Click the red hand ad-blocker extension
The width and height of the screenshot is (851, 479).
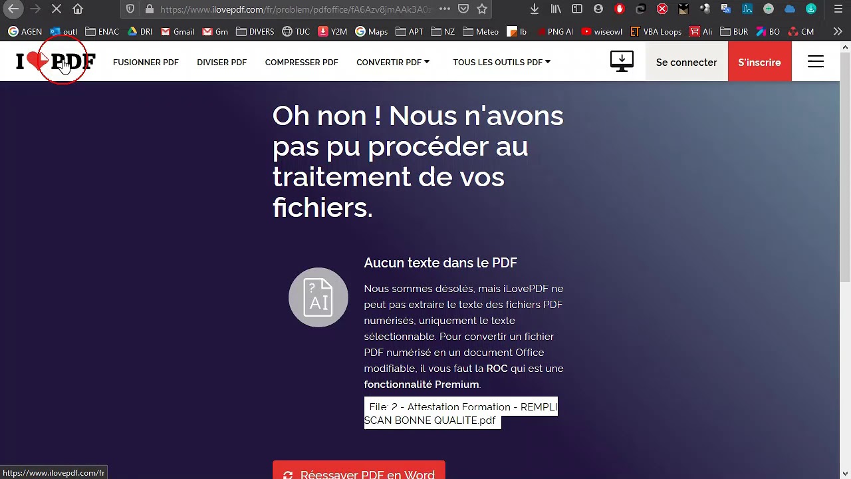click(620, 9)
